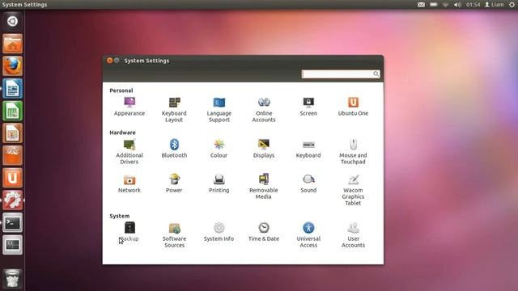The width and height of the screenshot is (518, 291).
Task: Open Universal Access settings
Action: (x=308, y=235)
